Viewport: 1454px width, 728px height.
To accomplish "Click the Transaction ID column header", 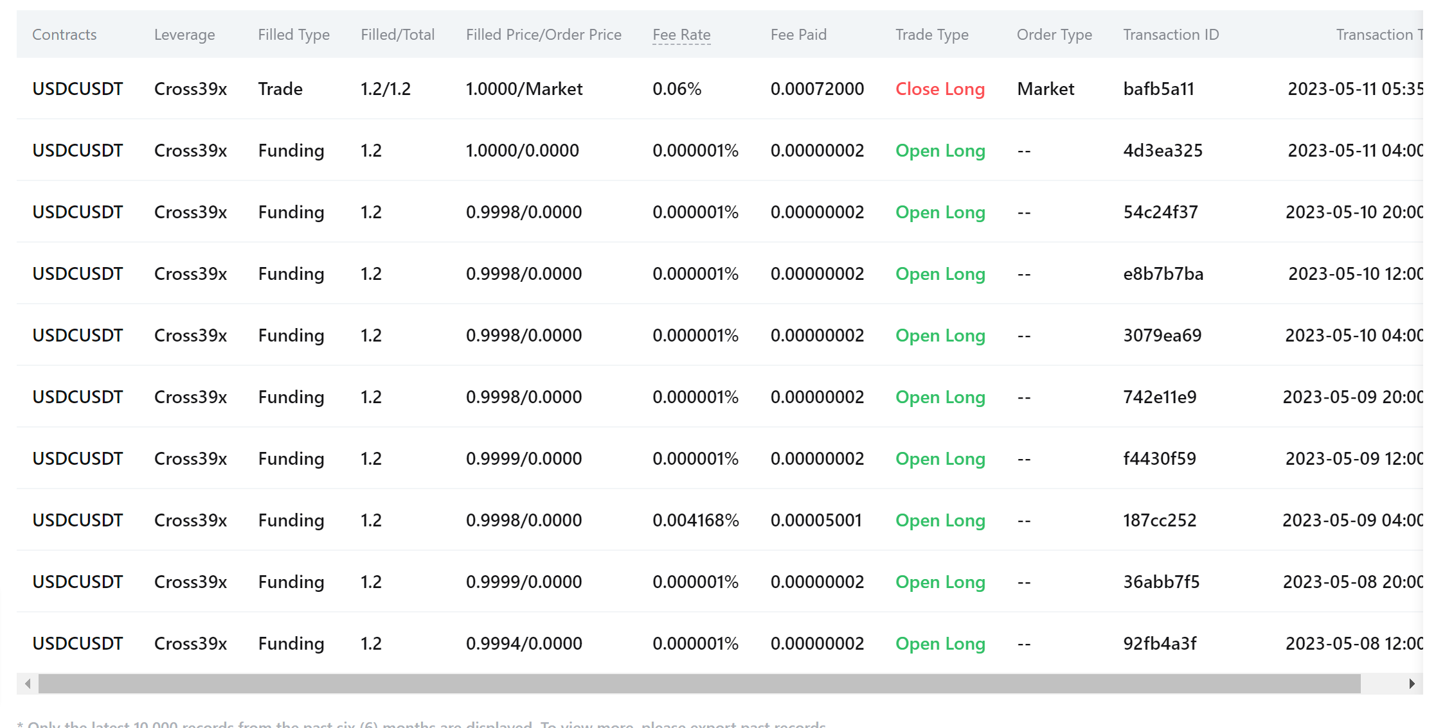I will 1171,35.
